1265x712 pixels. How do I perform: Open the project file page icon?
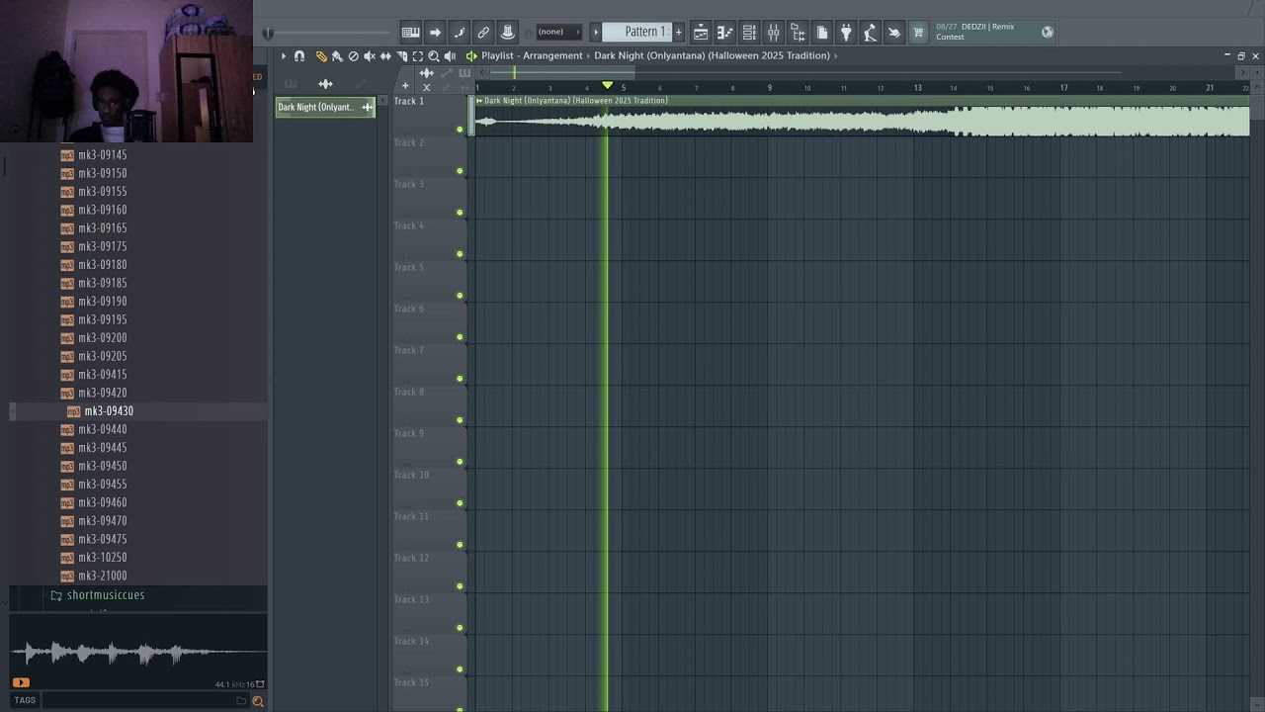coord(821,32)
